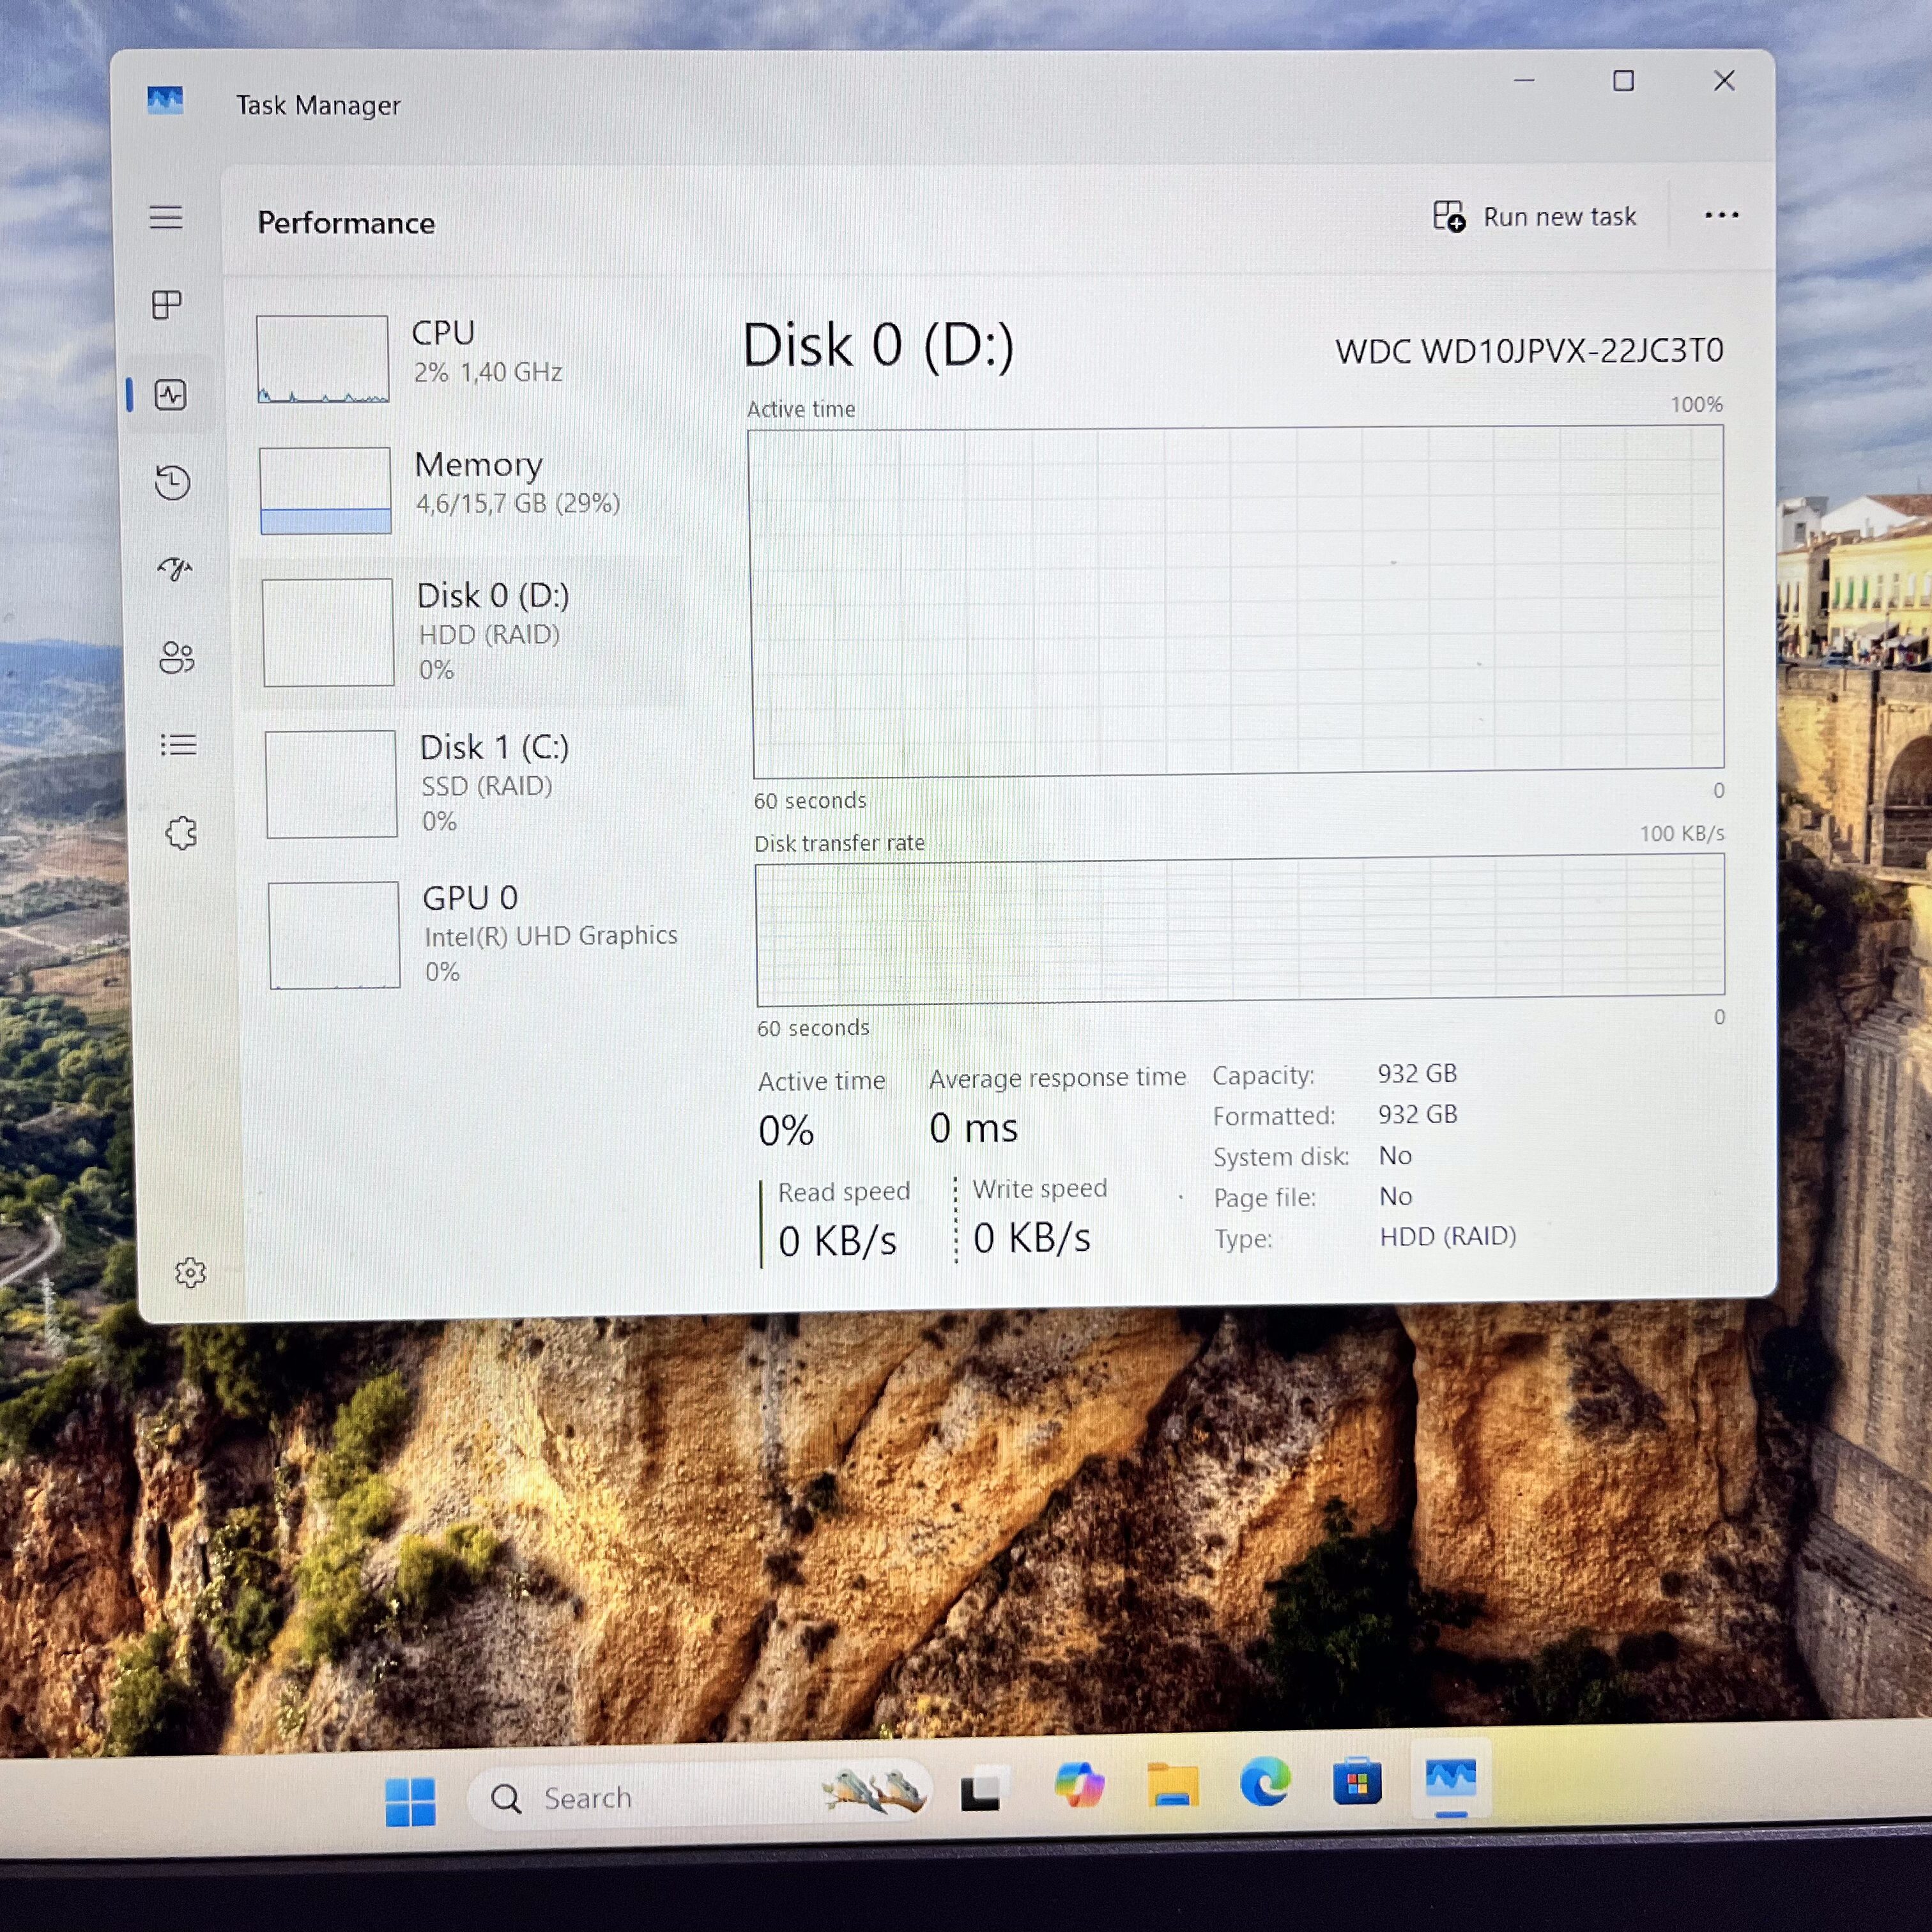This screenshot has height=1932, width=1932.
Task: Open App history page icon
Action: (173, 482)
